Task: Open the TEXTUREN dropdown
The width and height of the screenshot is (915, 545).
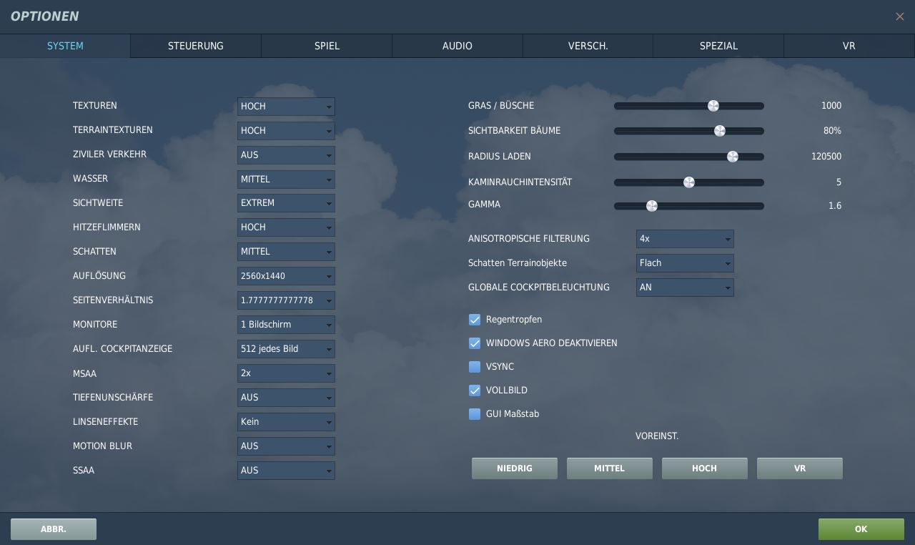Action: click(x=286, y=107)
